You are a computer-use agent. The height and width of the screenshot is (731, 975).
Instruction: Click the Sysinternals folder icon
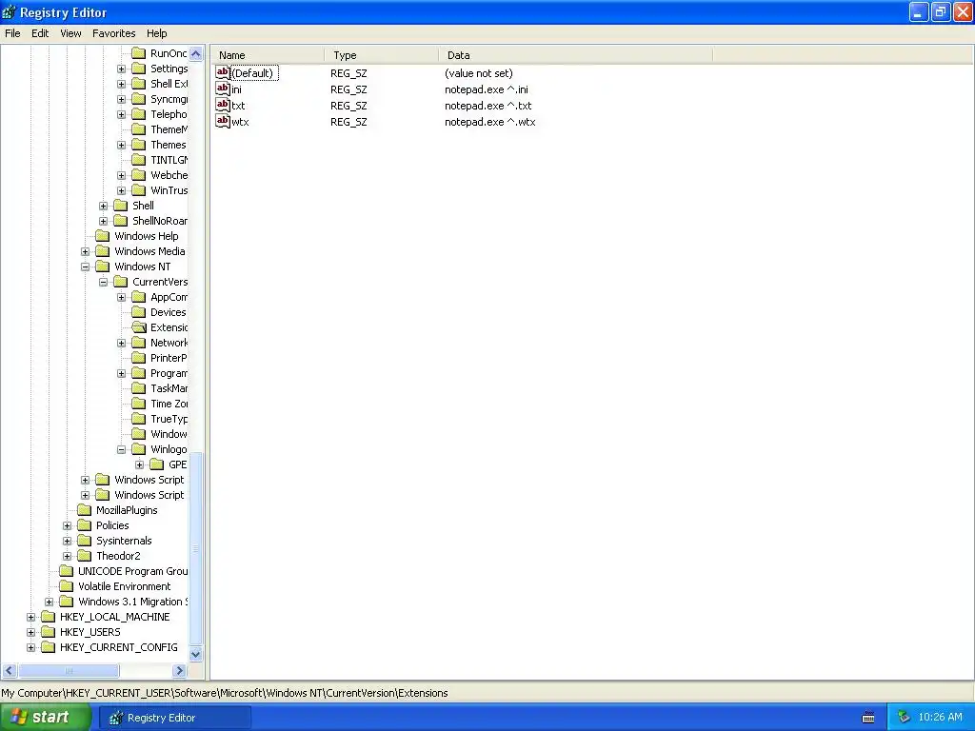click(x=85, y=541)
